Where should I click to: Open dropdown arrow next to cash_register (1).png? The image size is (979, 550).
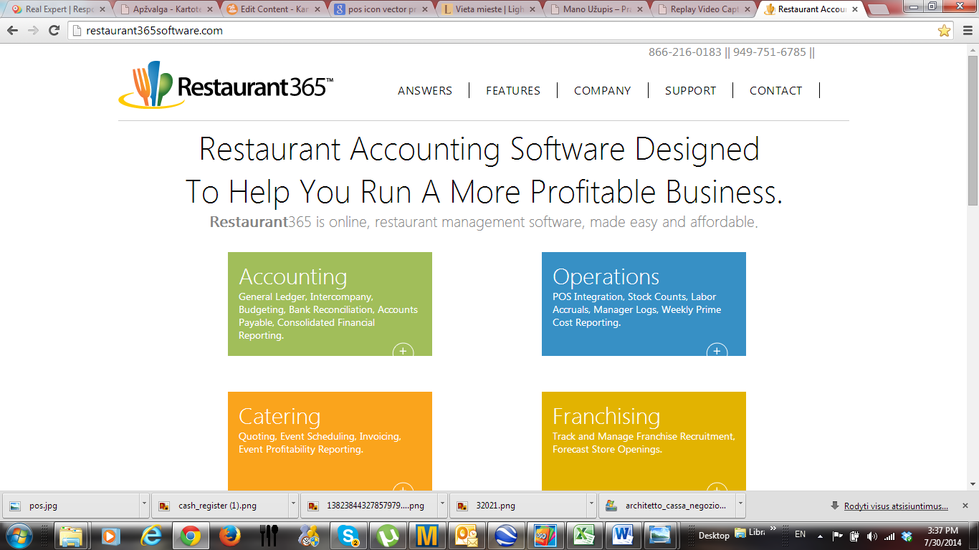(293, 506)
